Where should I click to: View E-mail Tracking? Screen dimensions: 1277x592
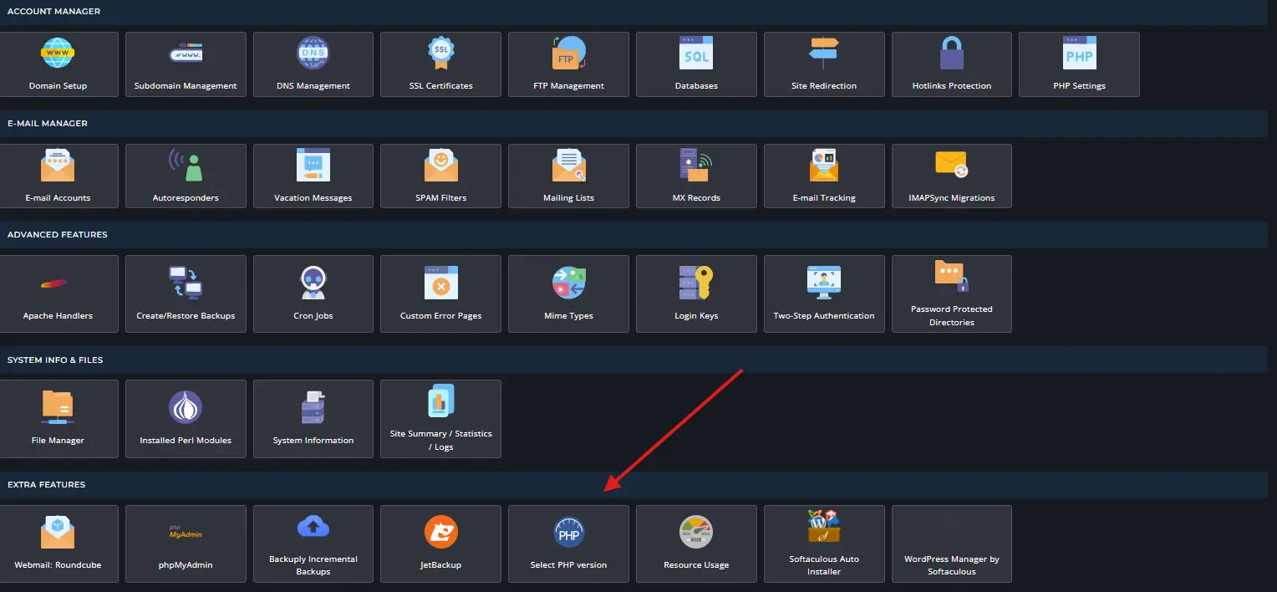click(x=824, y=176)
